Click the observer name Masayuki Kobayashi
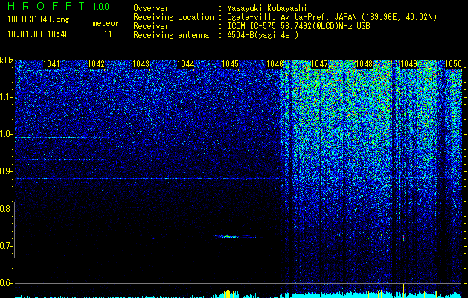Screen dimensions: 468x298 (267, 8)
